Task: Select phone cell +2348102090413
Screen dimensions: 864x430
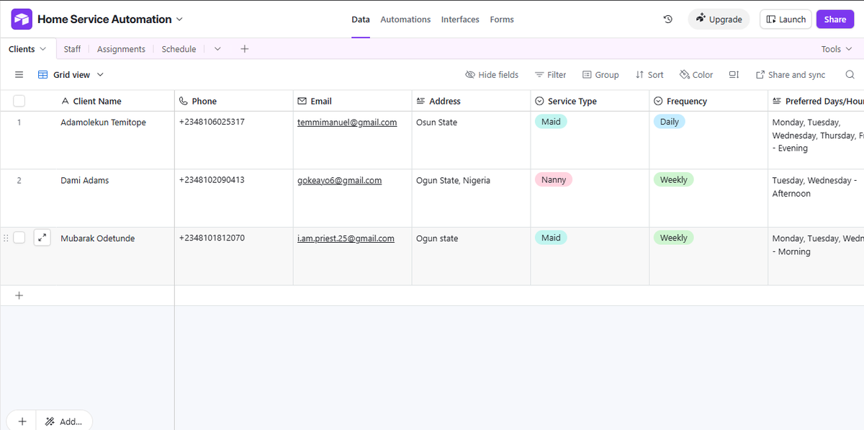Action: click(234, 198)
